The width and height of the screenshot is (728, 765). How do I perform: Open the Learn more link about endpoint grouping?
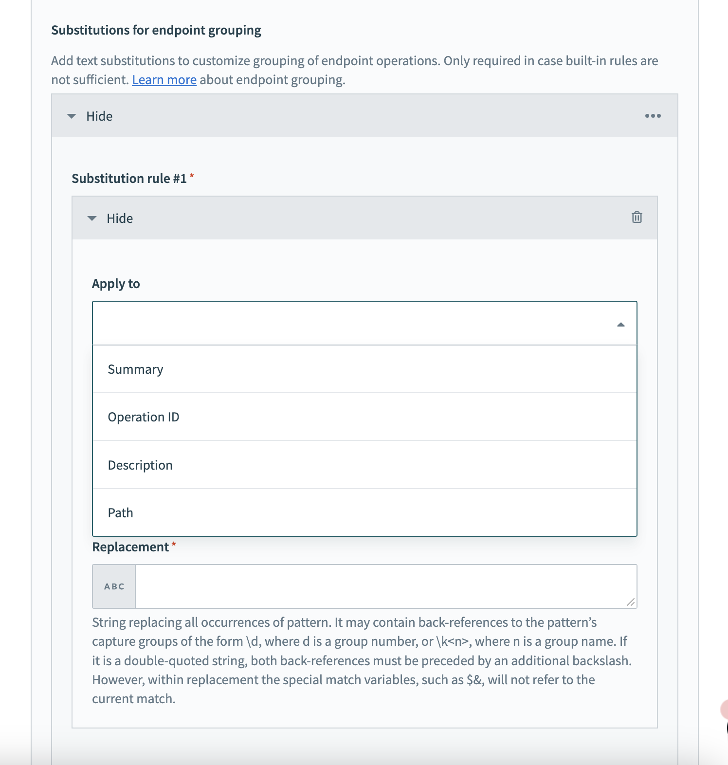click(x=164, y=80)
